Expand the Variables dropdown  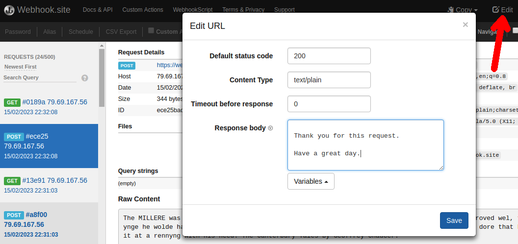pos(311,181)
